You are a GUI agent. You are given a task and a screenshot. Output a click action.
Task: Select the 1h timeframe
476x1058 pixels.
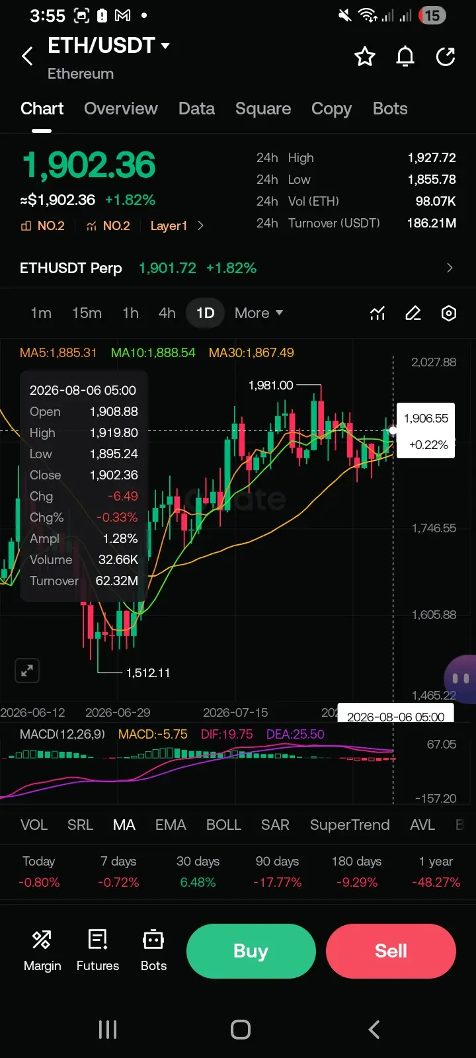[130, 313]
